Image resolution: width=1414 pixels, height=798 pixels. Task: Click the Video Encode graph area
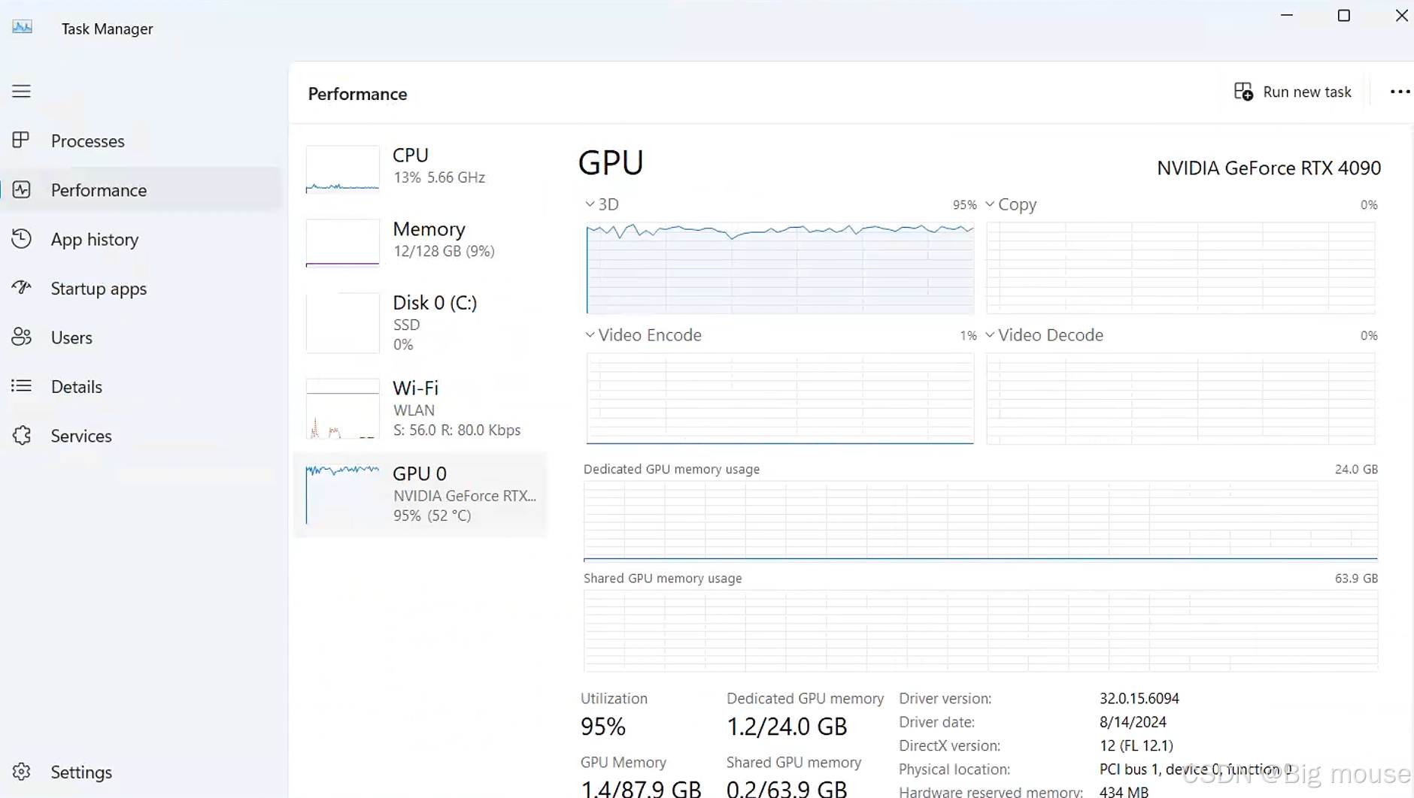point(780,398)
